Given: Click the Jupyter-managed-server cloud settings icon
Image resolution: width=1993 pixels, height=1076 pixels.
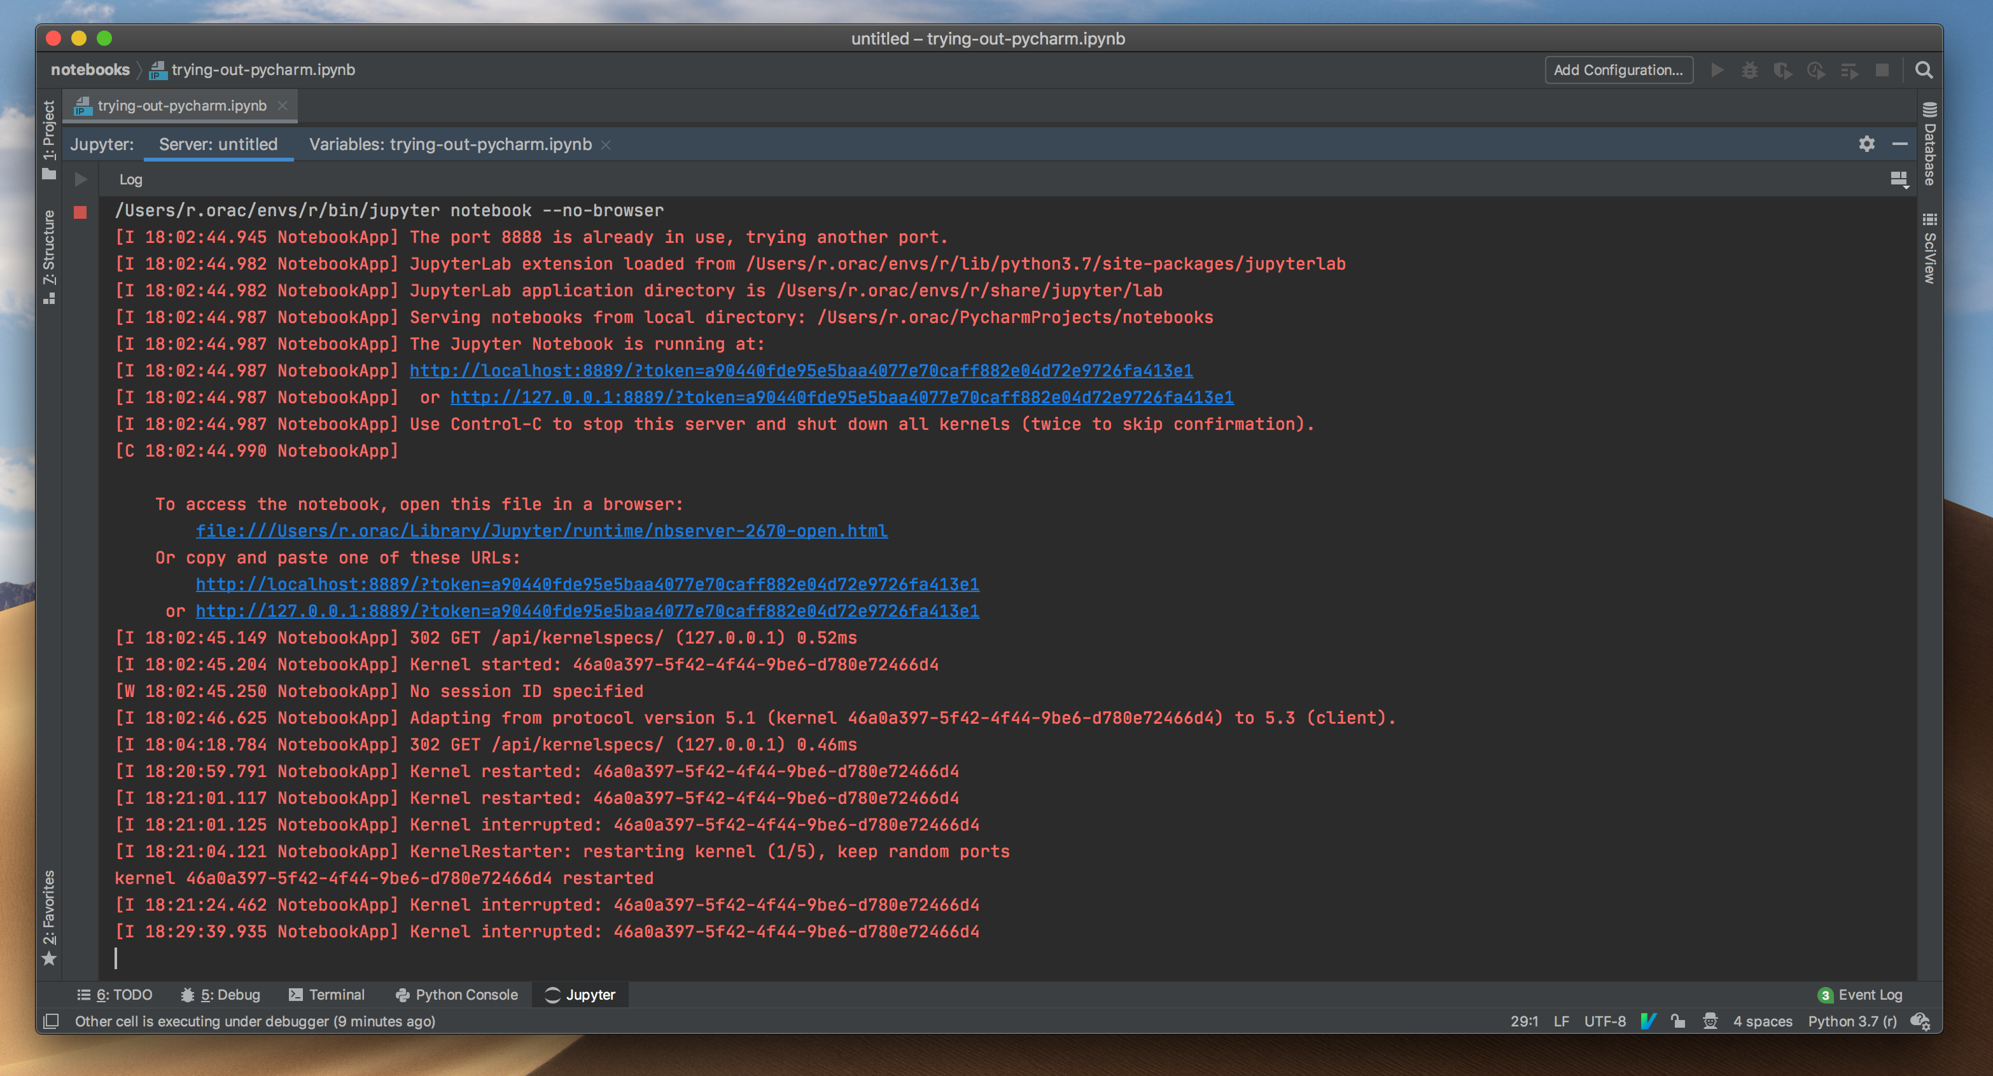Looking at the screenshot, I should [1920, 1021].
